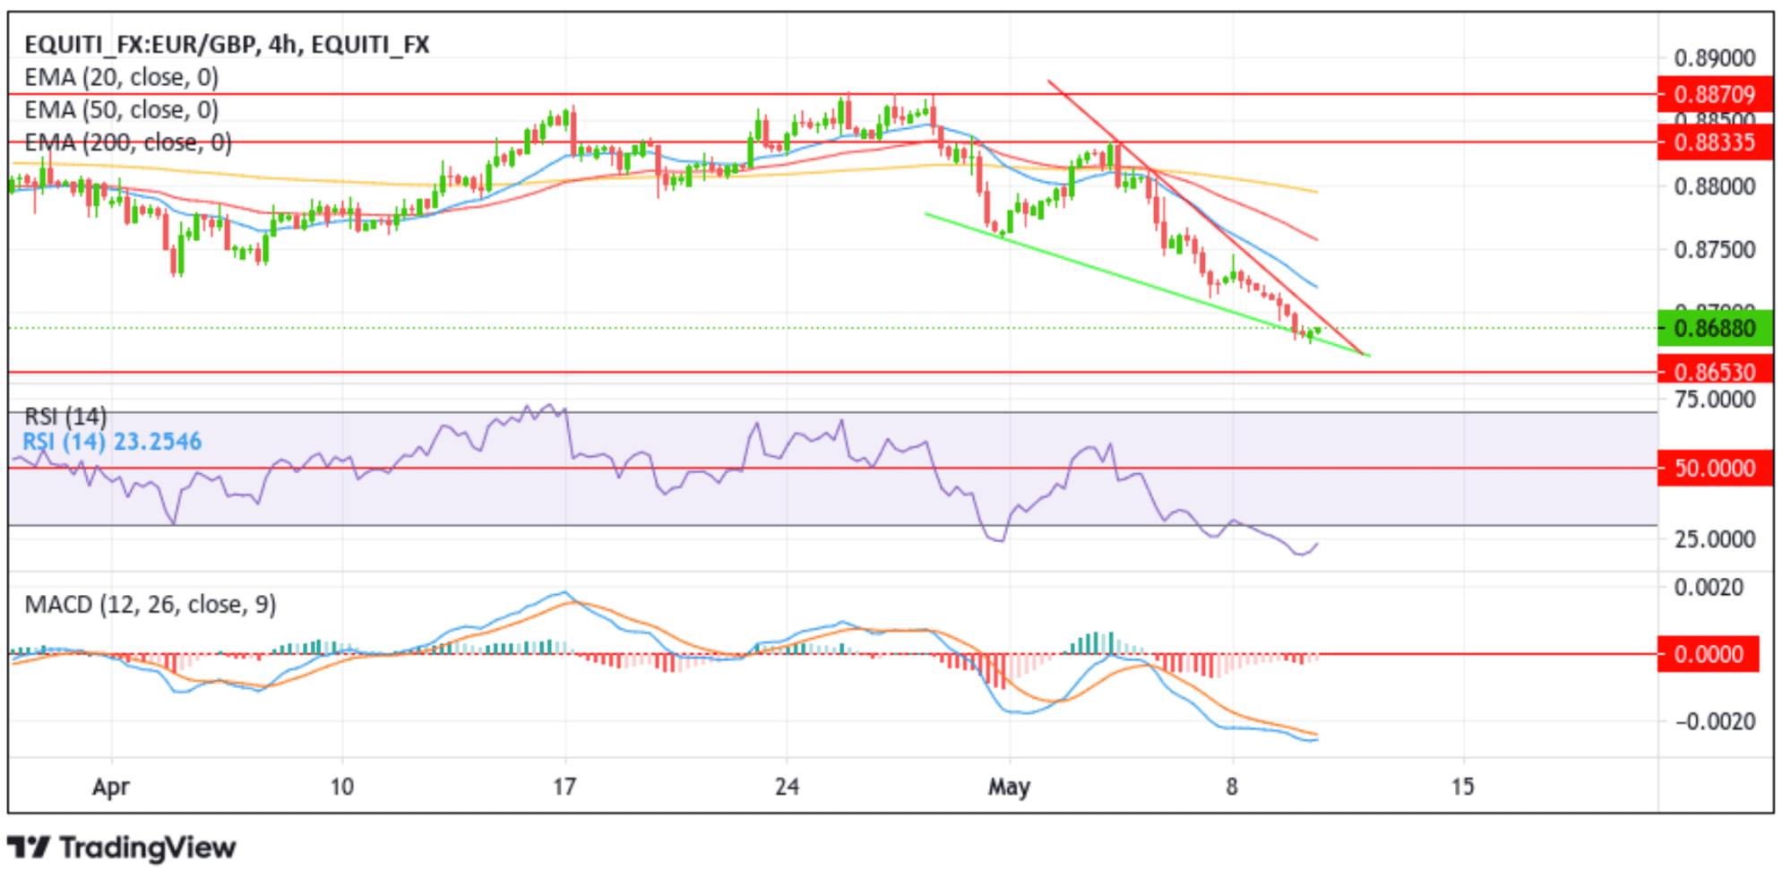Click the 24 date label
The image size is (1782, 887).
[787, 787]
